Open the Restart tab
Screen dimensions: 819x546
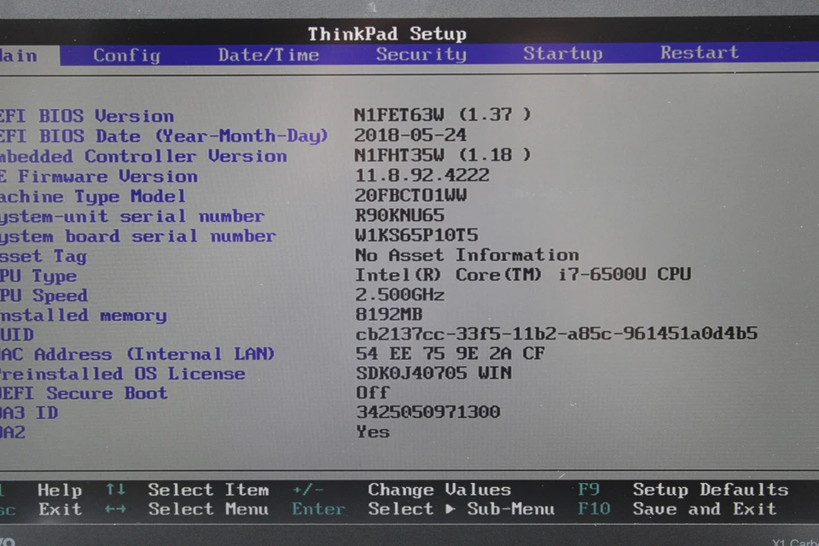click(699, 54)
